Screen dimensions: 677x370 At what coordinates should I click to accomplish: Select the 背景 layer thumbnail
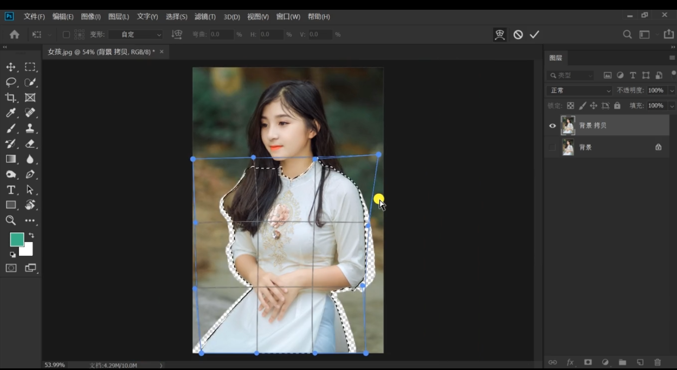[568, 147]
